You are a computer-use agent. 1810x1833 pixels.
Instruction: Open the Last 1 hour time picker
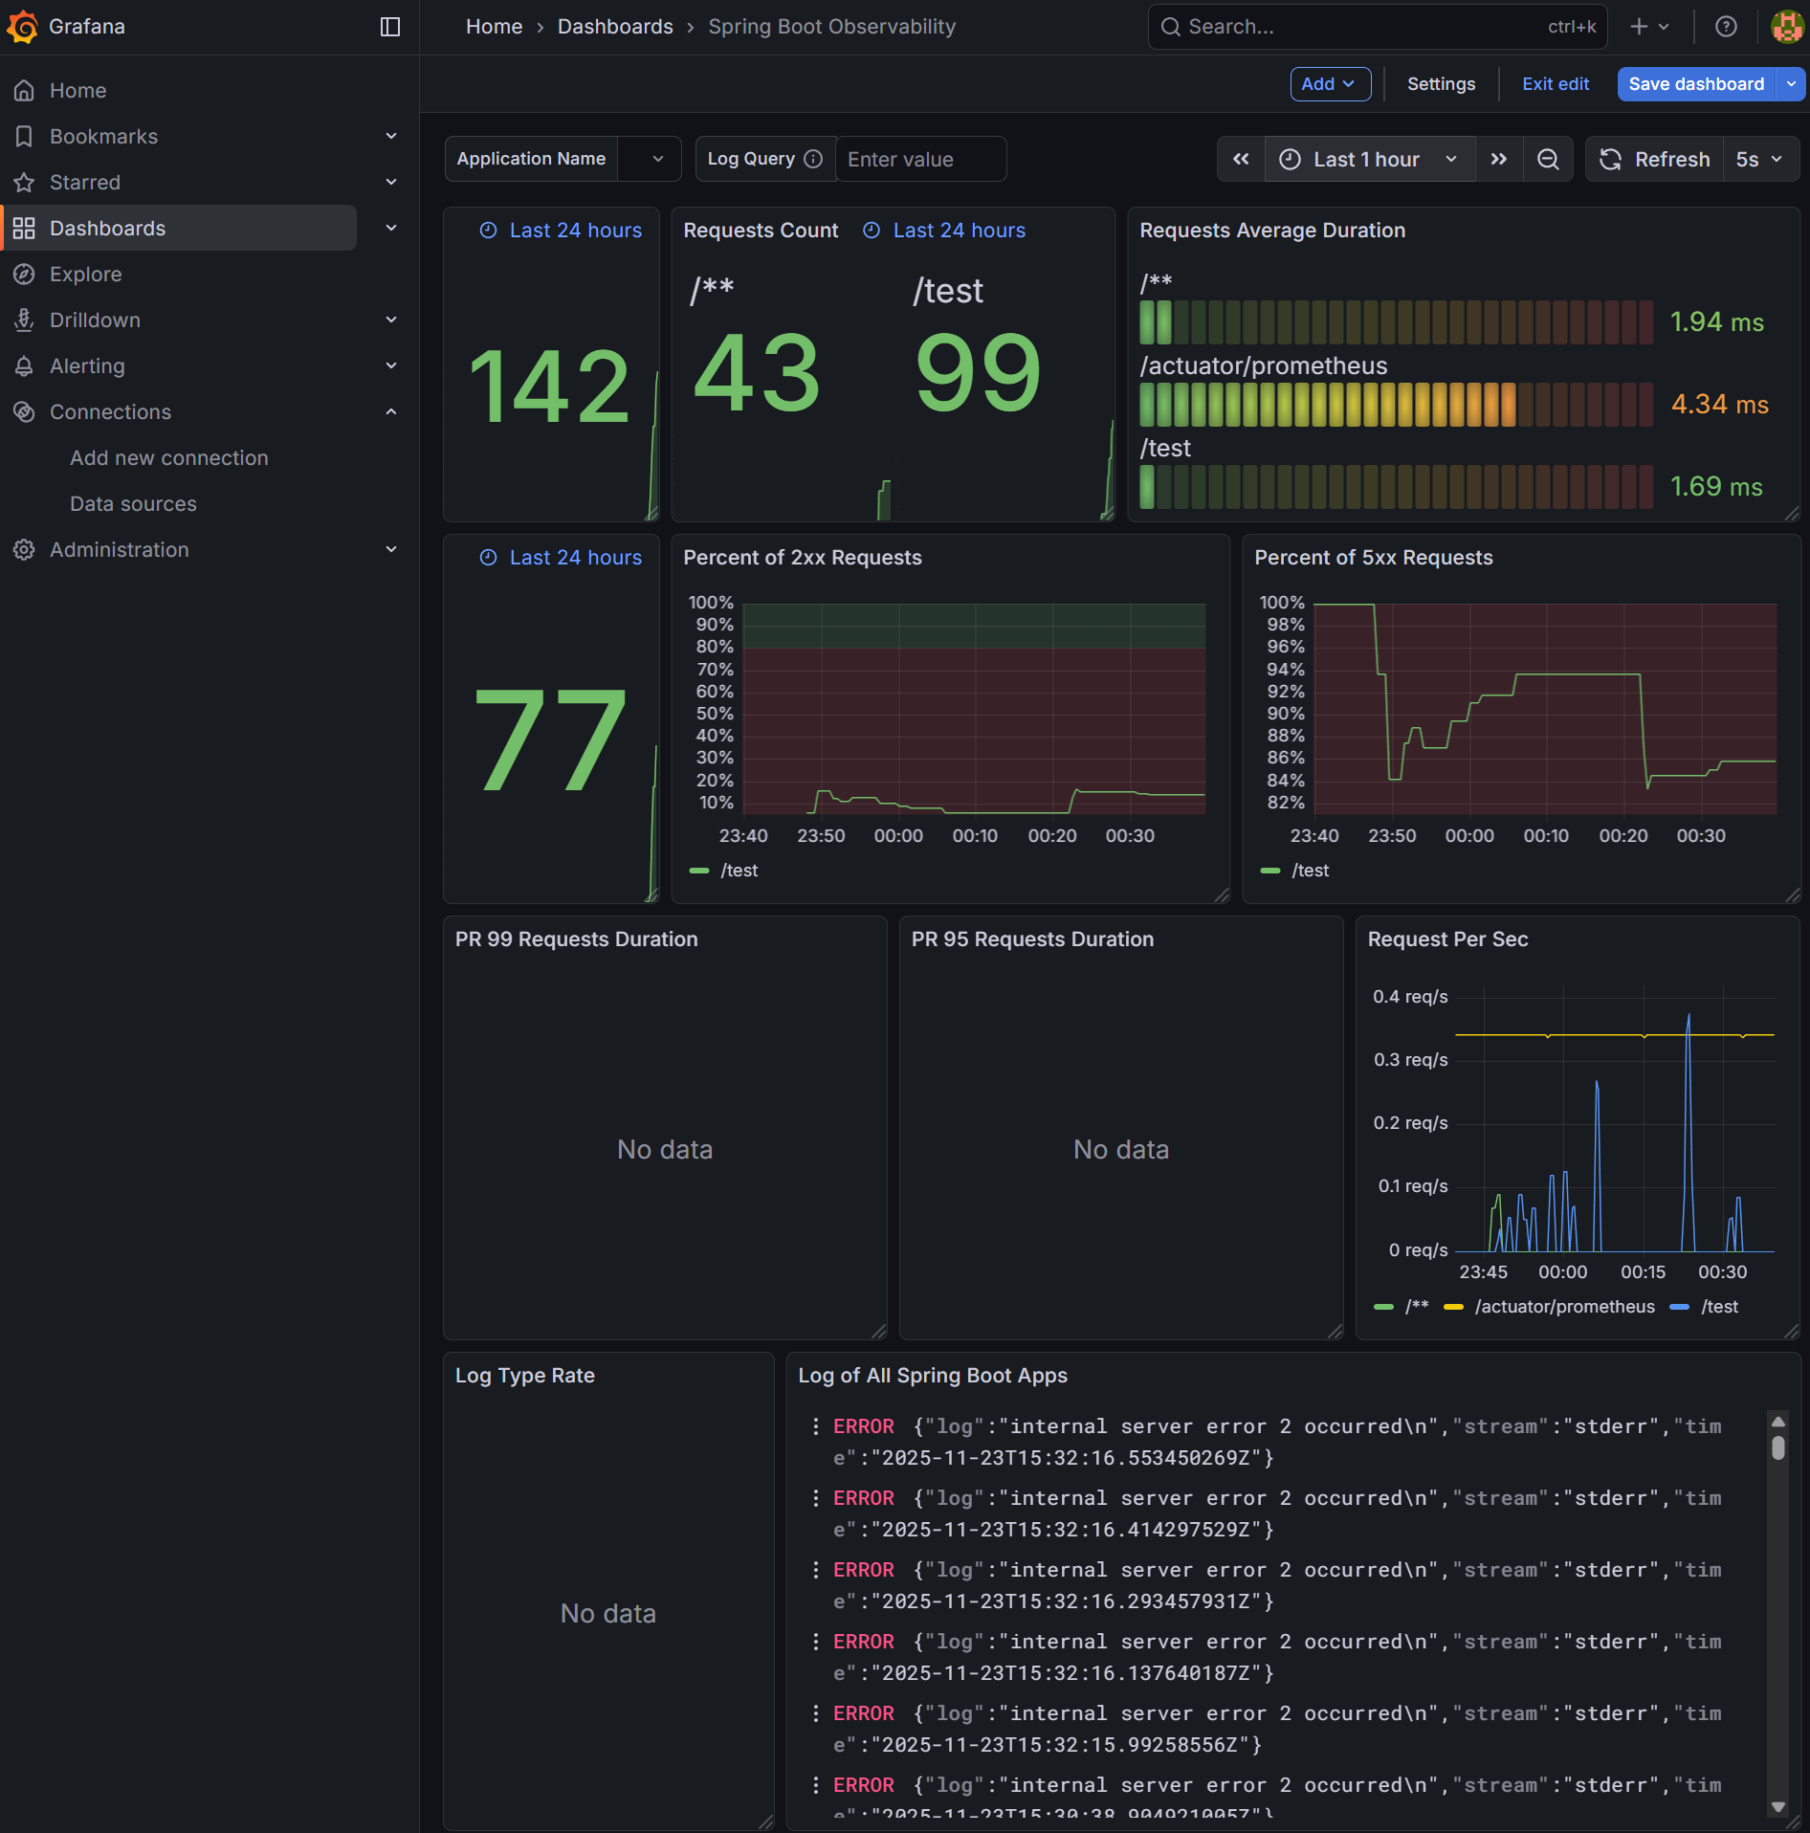click(1370, 159)
